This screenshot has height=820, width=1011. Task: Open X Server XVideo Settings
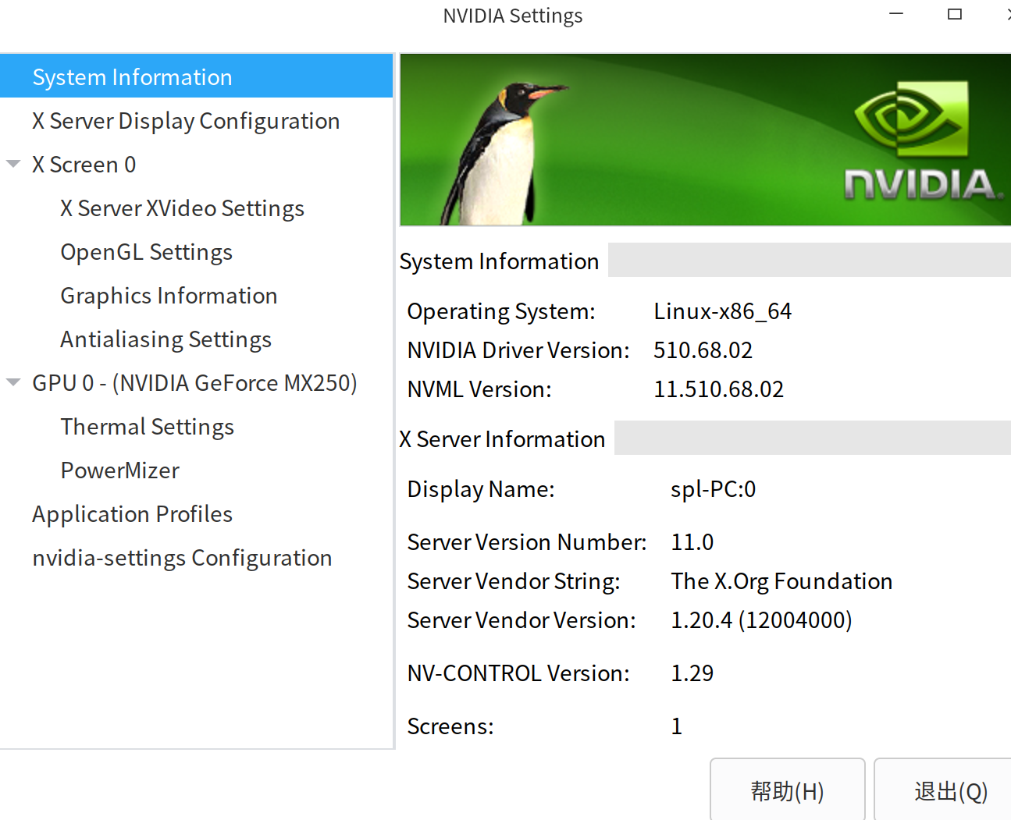pyautogui.click(x=182, y=208)
